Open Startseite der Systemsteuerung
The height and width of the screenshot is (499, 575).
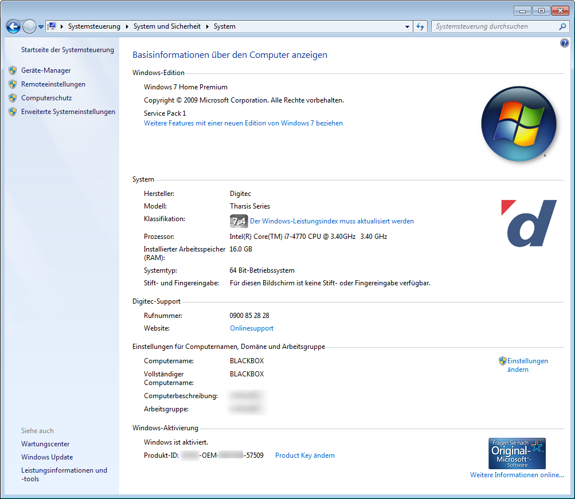coord(68,50)
